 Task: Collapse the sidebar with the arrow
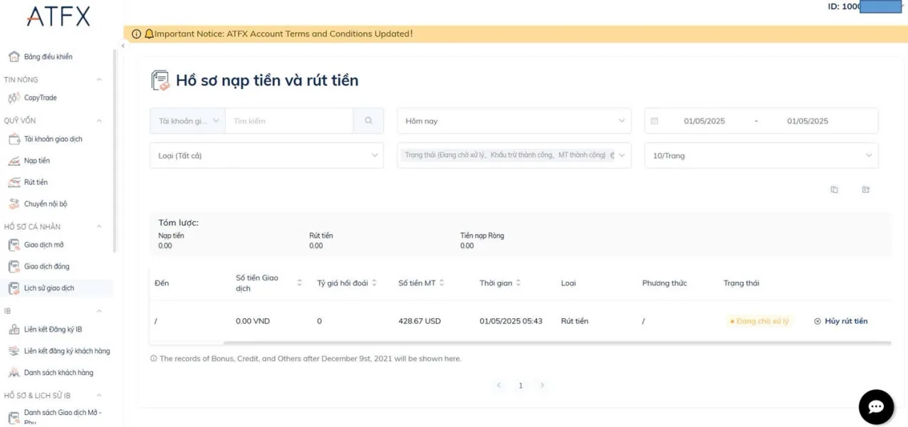coord(122,46)
